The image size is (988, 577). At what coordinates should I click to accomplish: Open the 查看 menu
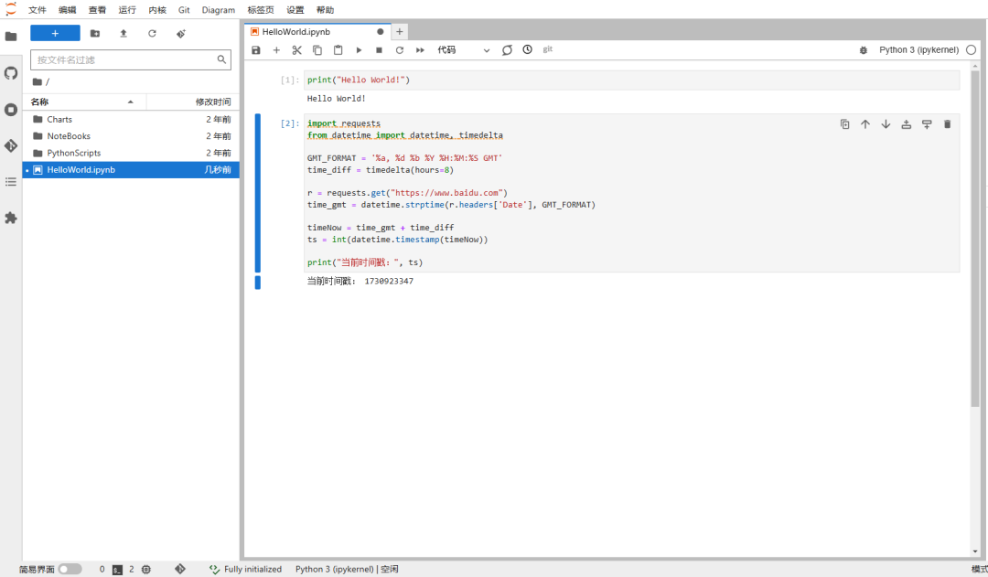97,10
